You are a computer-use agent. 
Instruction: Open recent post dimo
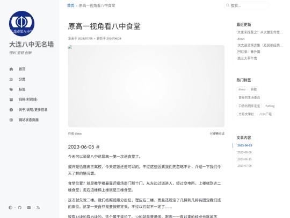pyautogui.click(x=241, y=39)
